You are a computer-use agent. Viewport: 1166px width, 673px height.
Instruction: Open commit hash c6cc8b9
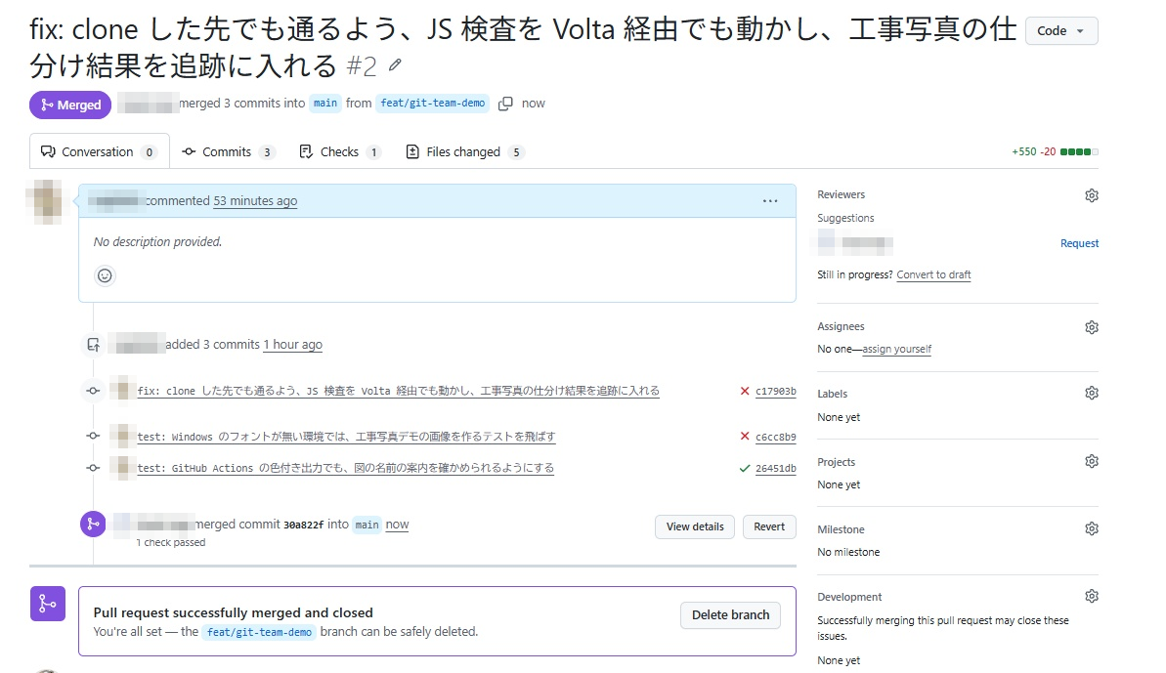776,437
